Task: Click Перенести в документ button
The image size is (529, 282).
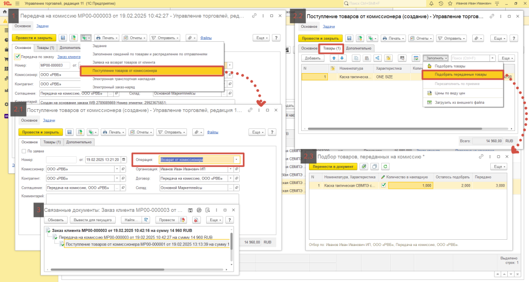Action: tap(333, 167)
